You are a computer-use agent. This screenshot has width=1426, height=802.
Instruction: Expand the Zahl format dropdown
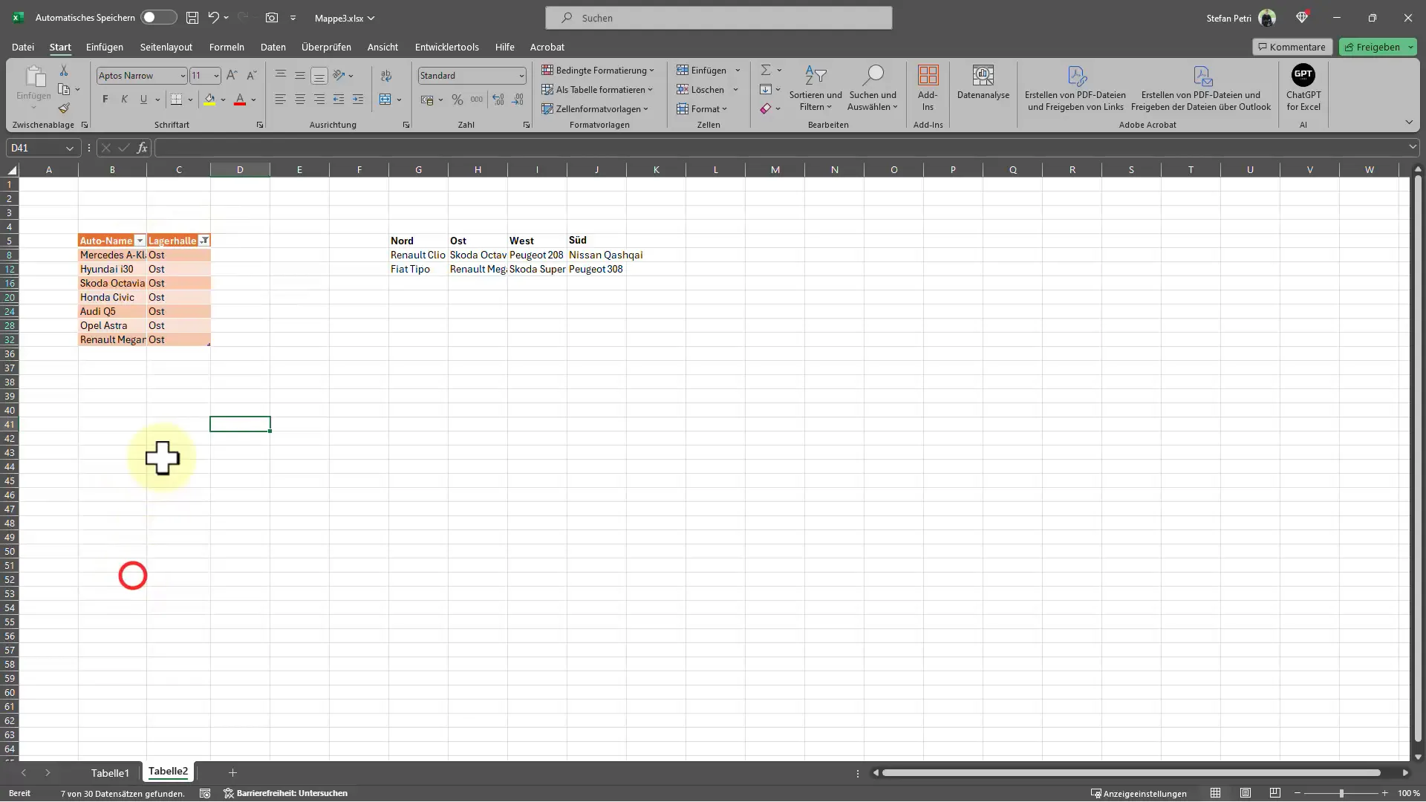tap(519, 76)
